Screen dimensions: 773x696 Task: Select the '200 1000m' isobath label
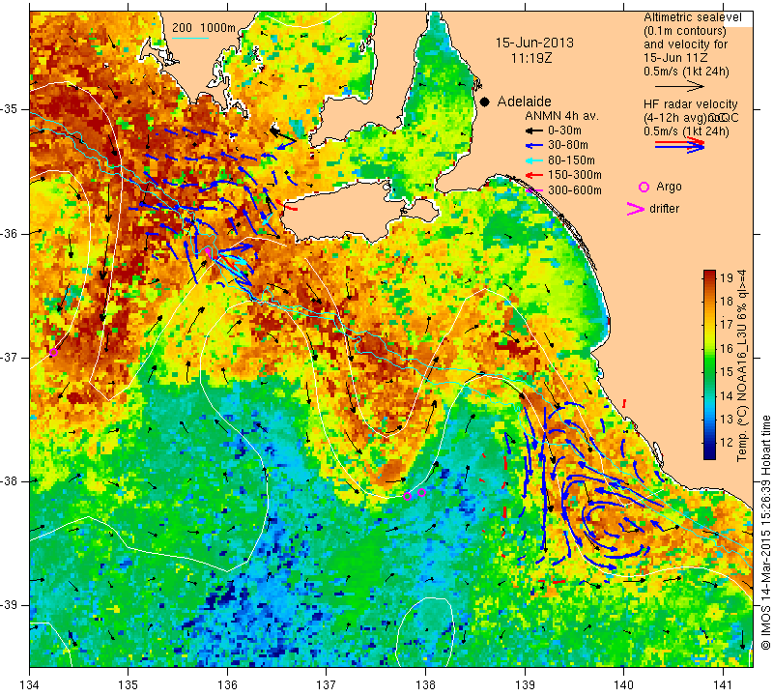204,28
